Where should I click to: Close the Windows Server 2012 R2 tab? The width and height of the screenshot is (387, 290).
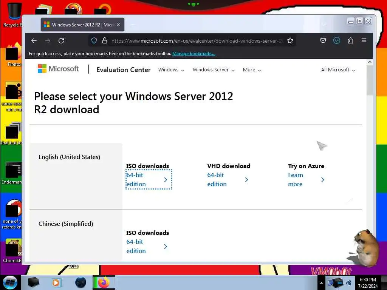[118, 25]
